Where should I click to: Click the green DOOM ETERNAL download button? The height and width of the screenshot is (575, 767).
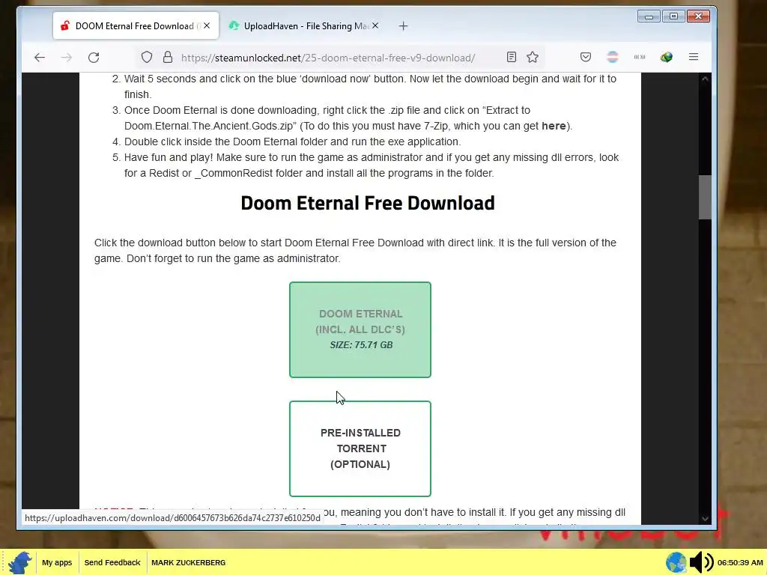point(360,329)
